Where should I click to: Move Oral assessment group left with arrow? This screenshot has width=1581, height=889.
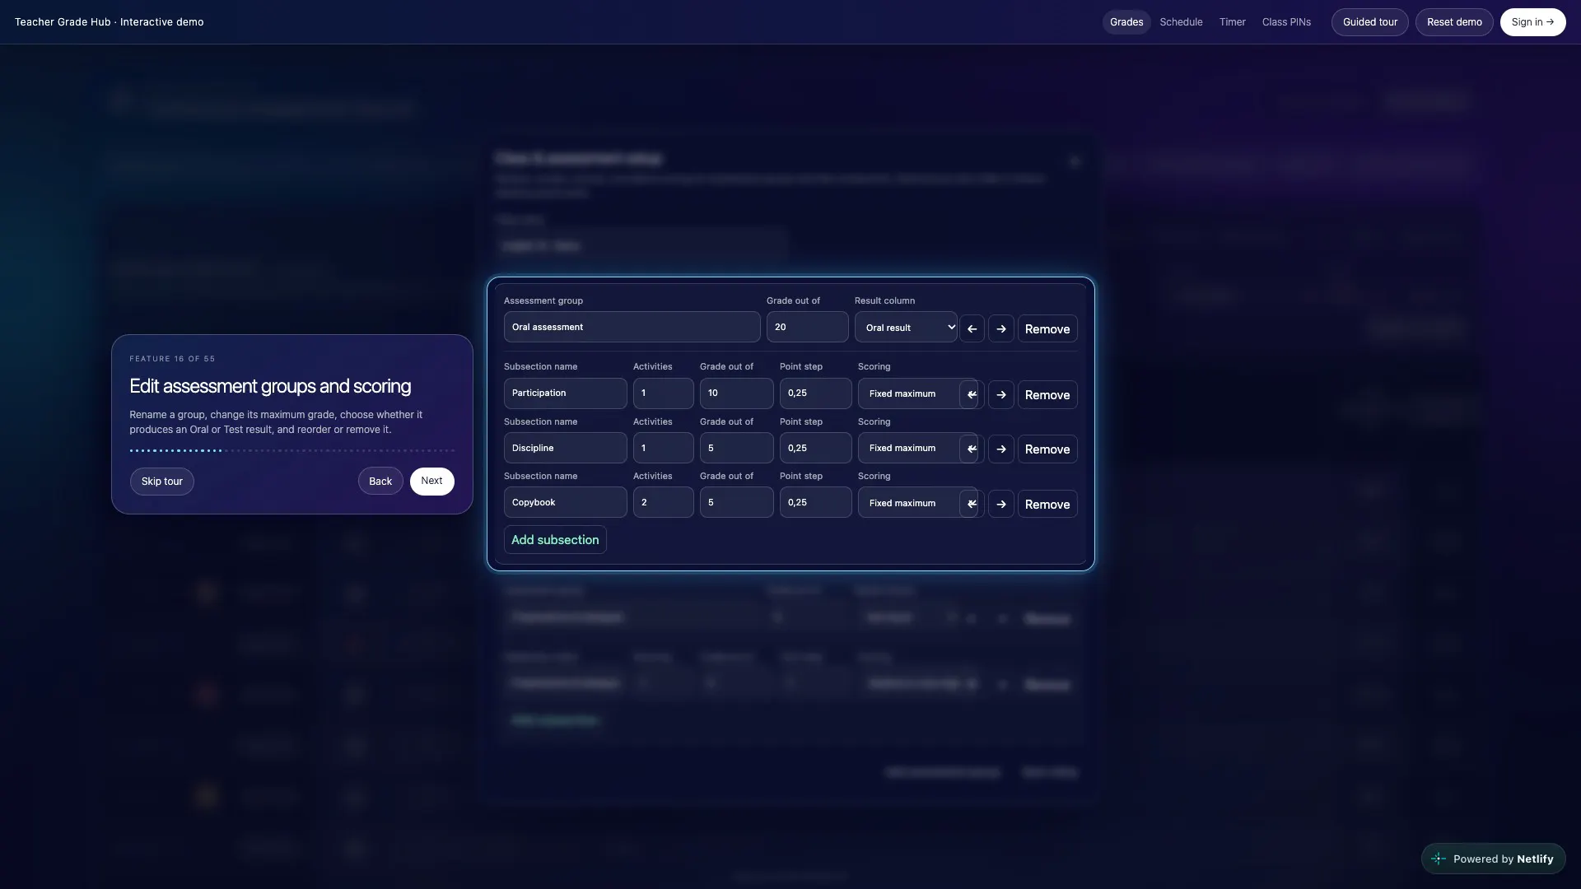click(x=972, y=328)
